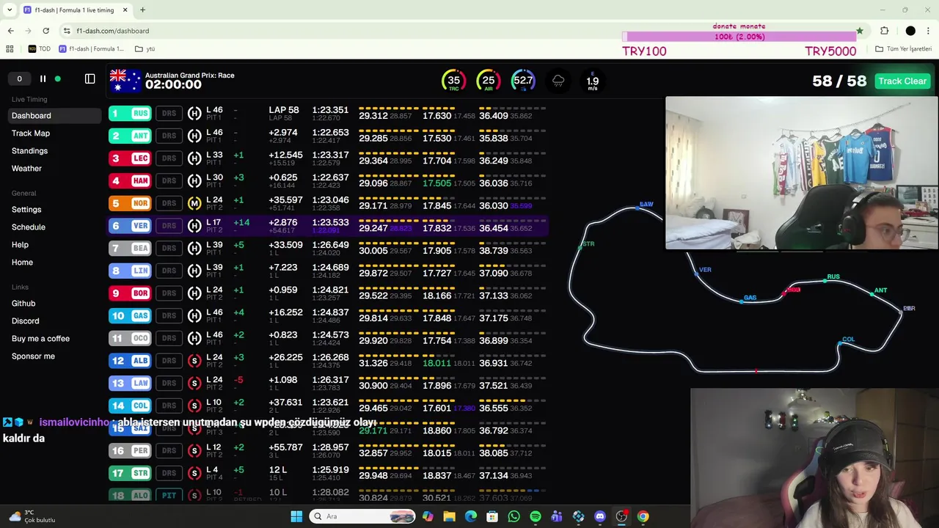
Task: Click the track temperature gauge 35
Action: [453, 81]
